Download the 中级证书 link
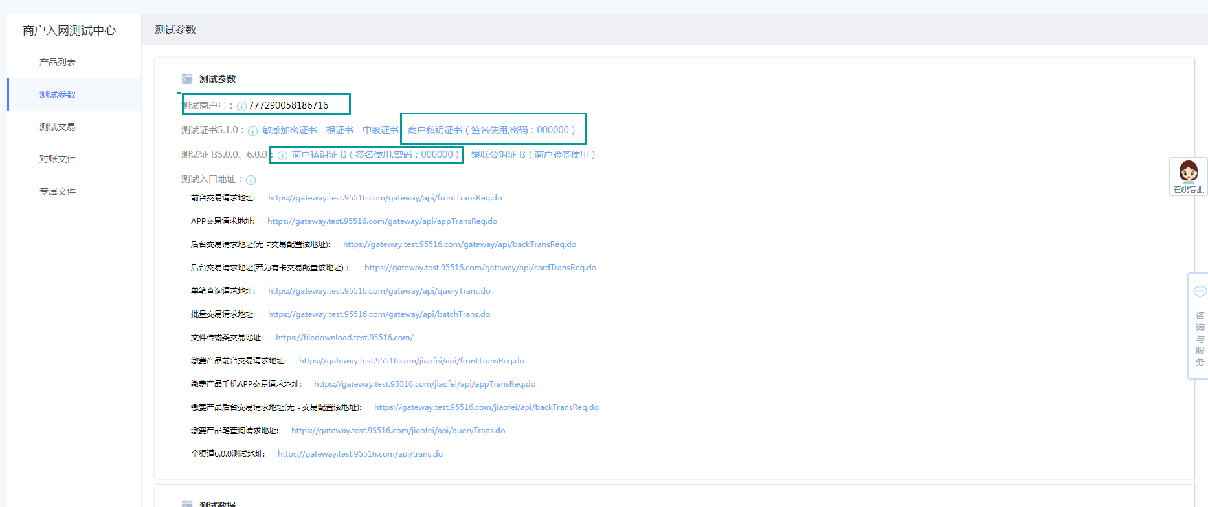 click(380, 130)
